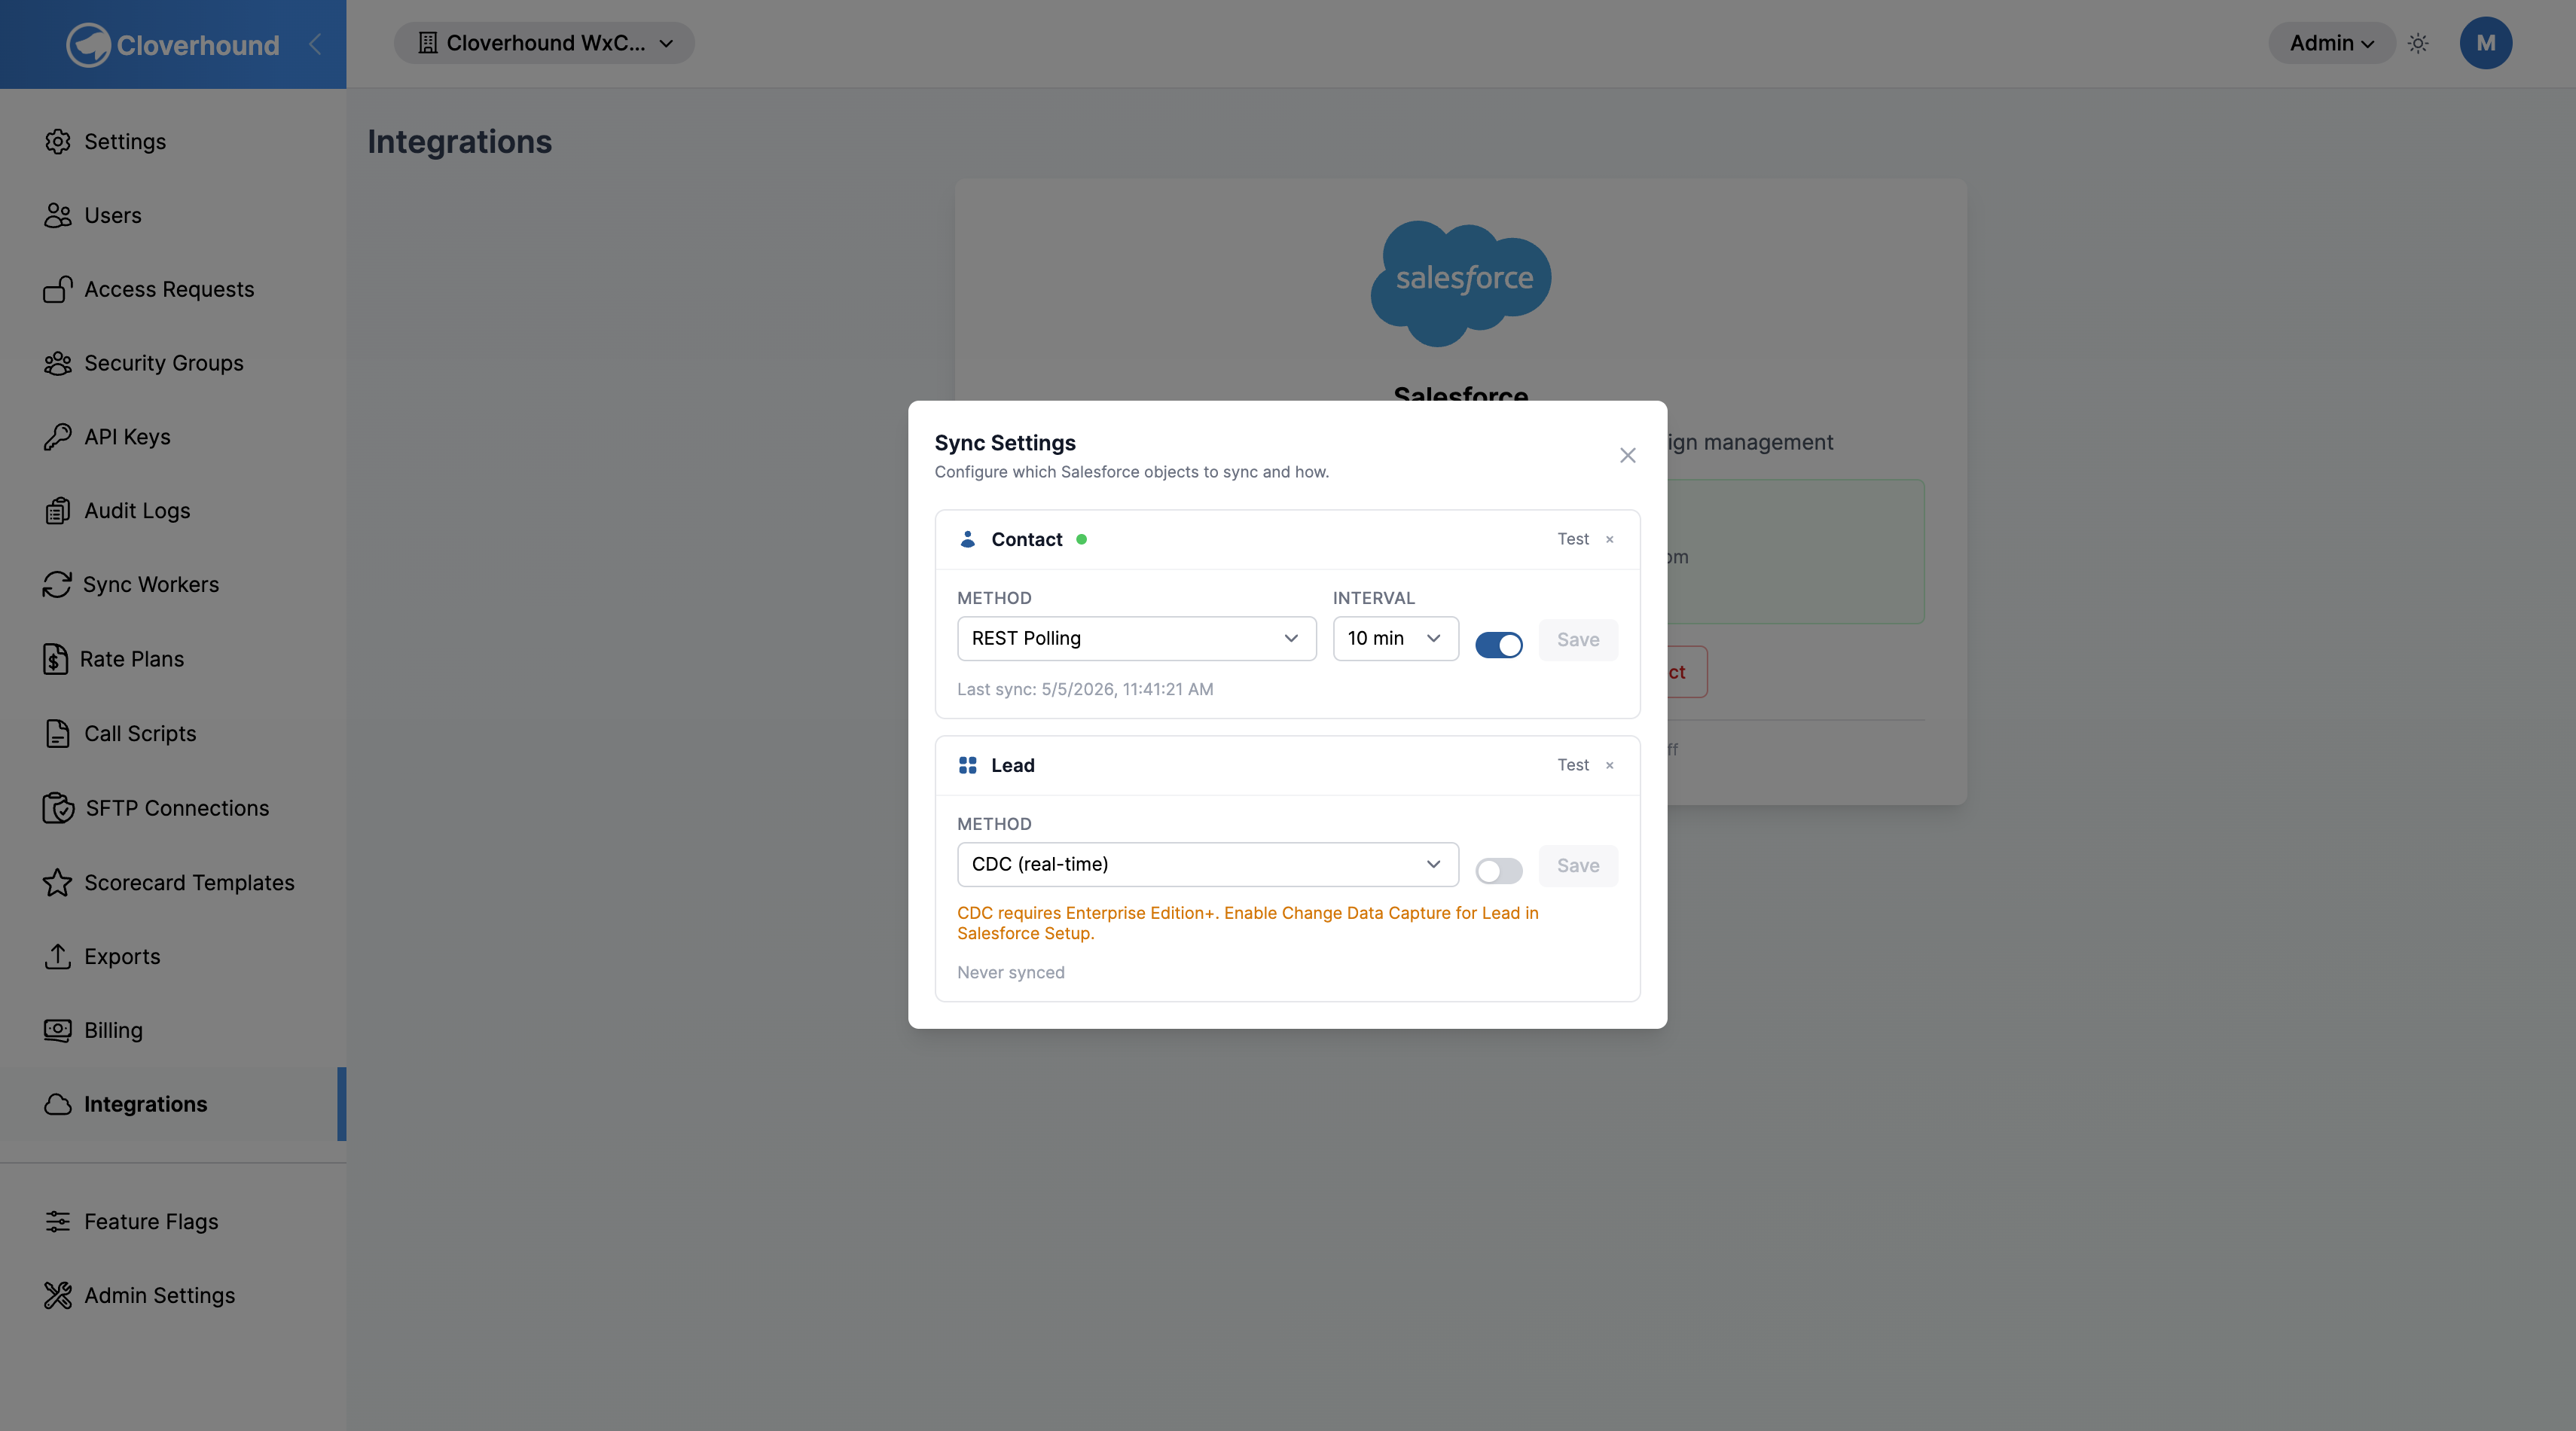
Task: Click the Users people icon
Action: click(58, 215)
